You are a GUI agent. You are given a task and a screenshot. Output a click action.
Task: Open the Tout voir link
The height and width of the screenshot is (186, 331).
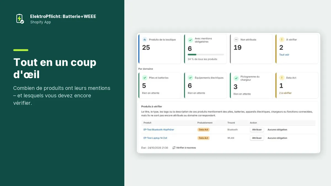284,55
